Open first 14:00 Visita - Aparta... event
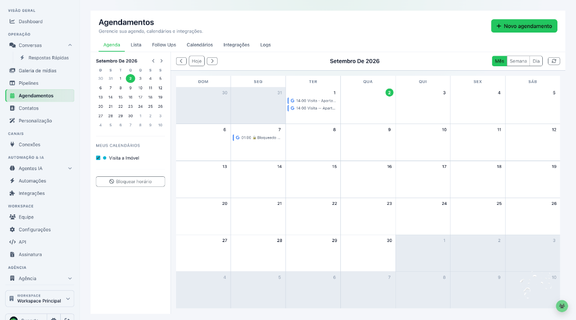Image resolution: width=576 pixels, height=320 pixels. pos(312,100)
